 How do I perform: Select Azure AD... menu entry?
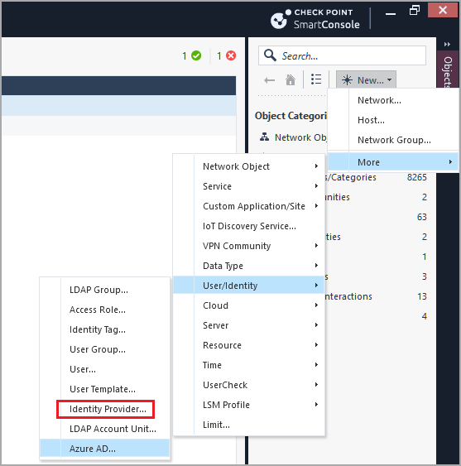(x=104, y=449)
